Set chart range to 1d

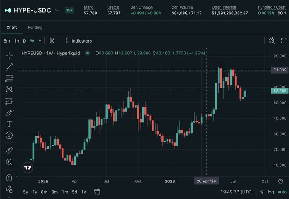pyautogui.click(x=84, y=192)
